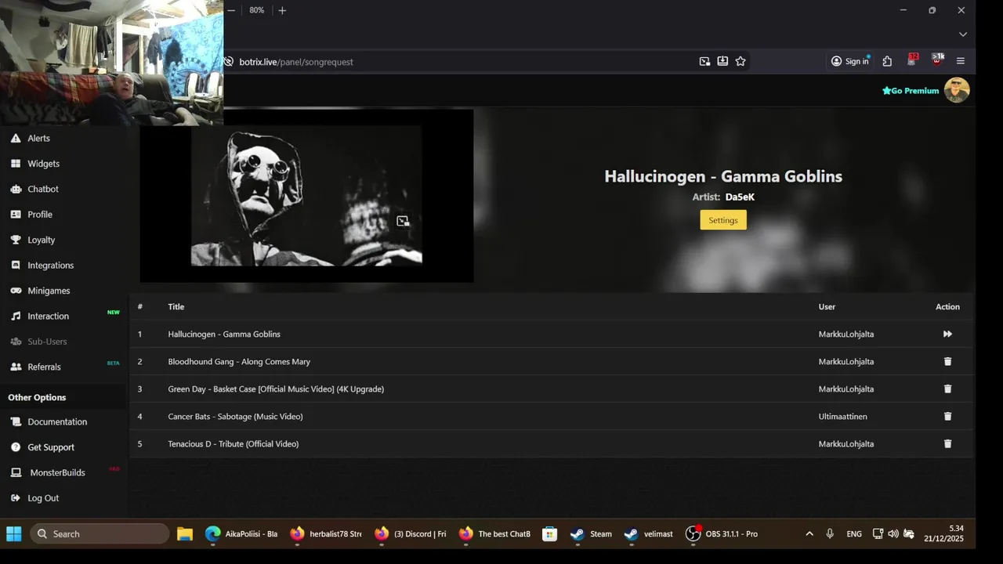The width and height of the screenshot is (1003, 564).
Task: Click the Action column header
Action: click(947, 307)
